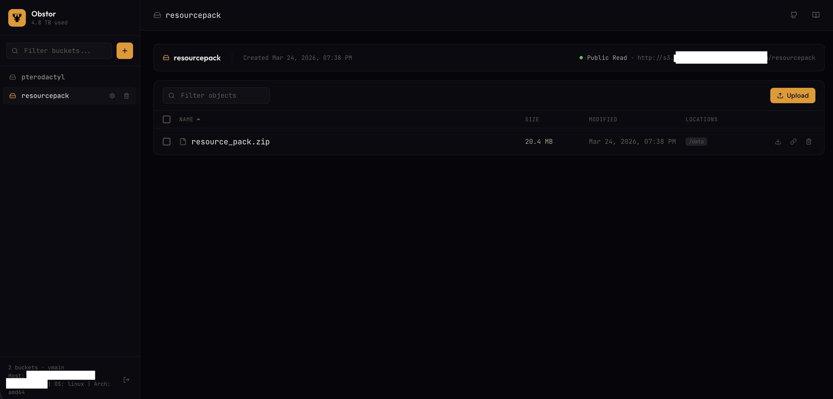Click the logout icon in sidebar footer
The width and height of the screenshot is (833, 399).
coord(126,380)
